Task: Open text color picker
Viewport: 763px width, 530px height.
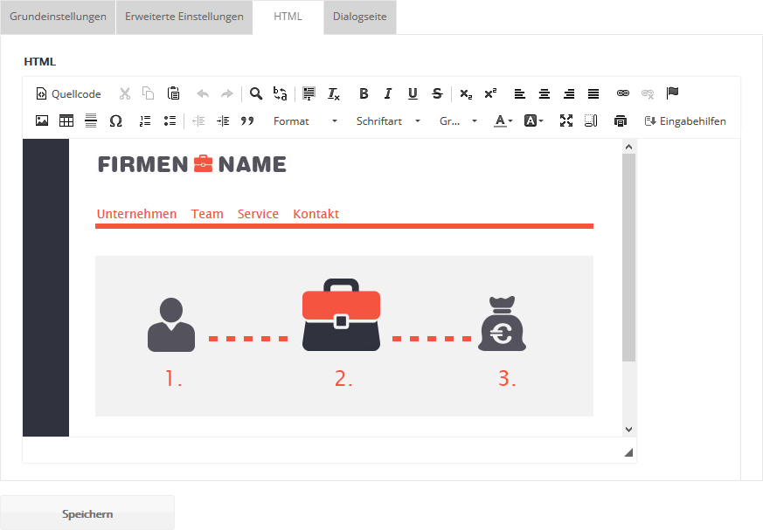Action: click(x=503, y=121)
